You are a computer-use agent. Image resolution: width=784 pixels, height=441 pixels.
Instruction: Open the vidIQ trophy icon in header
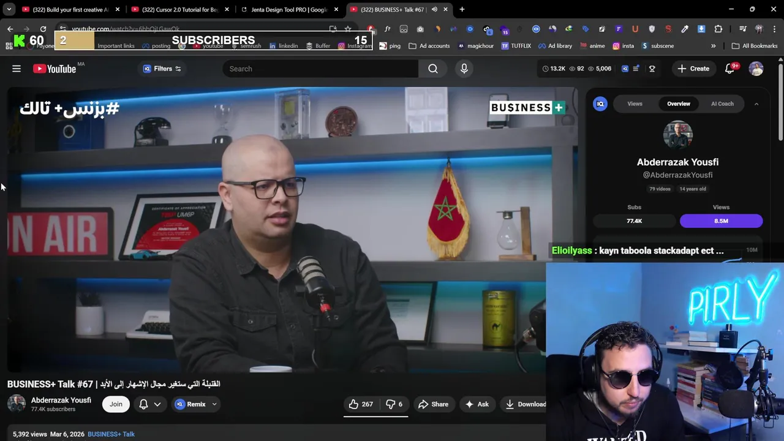652,69
